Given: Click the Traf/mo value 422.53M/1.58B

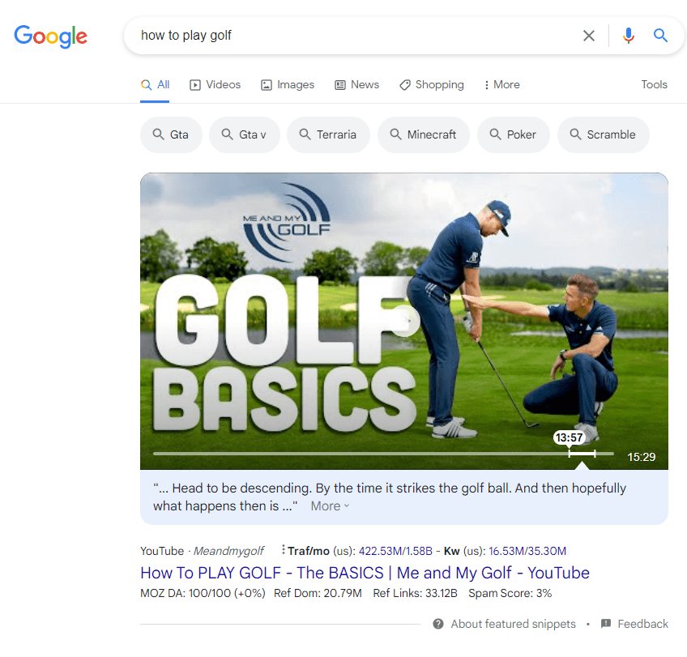Looking at the screenshot, I should (x=395, y=551).
